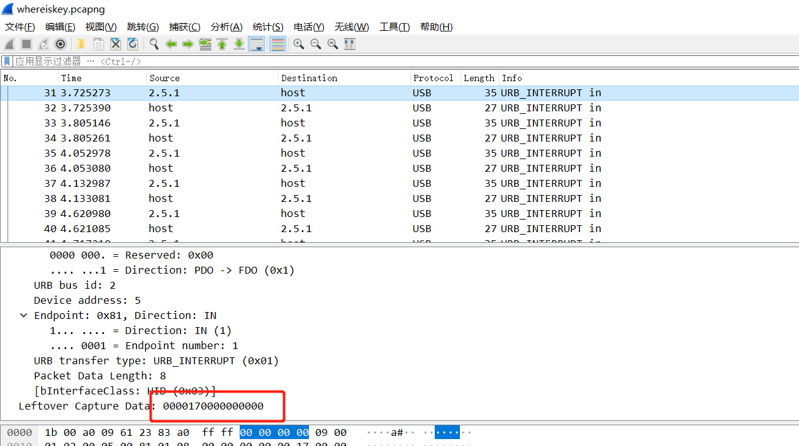Viewport: 799px width, 446px height.
Task: Start a new capture with the shark fin icon
Action: [9, 44]
